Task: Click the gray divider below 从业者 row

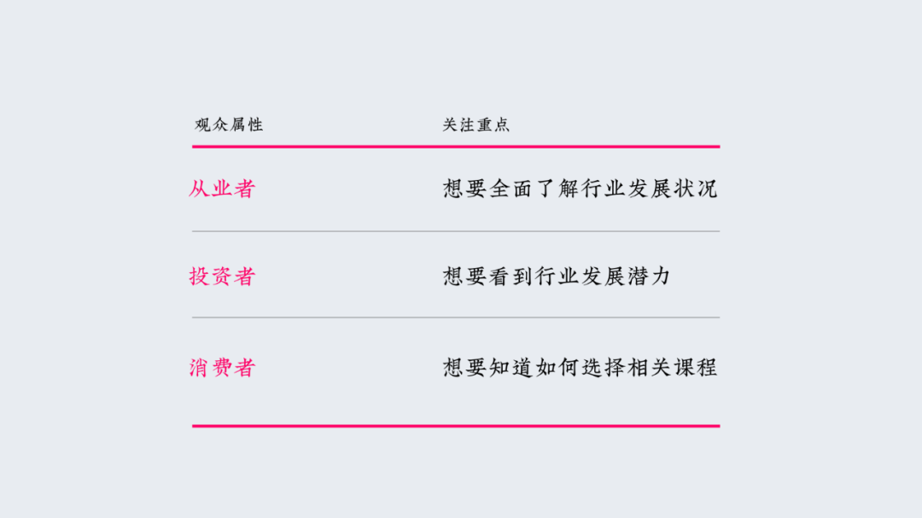Action: [456, 231]
